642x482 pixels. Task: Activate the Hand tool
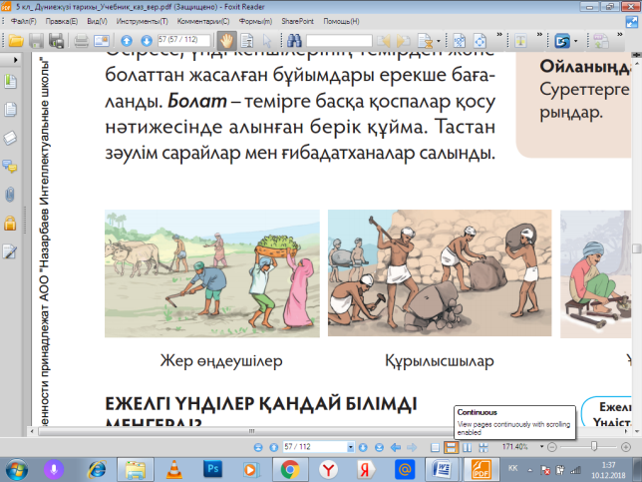click(x=226, y=41)
